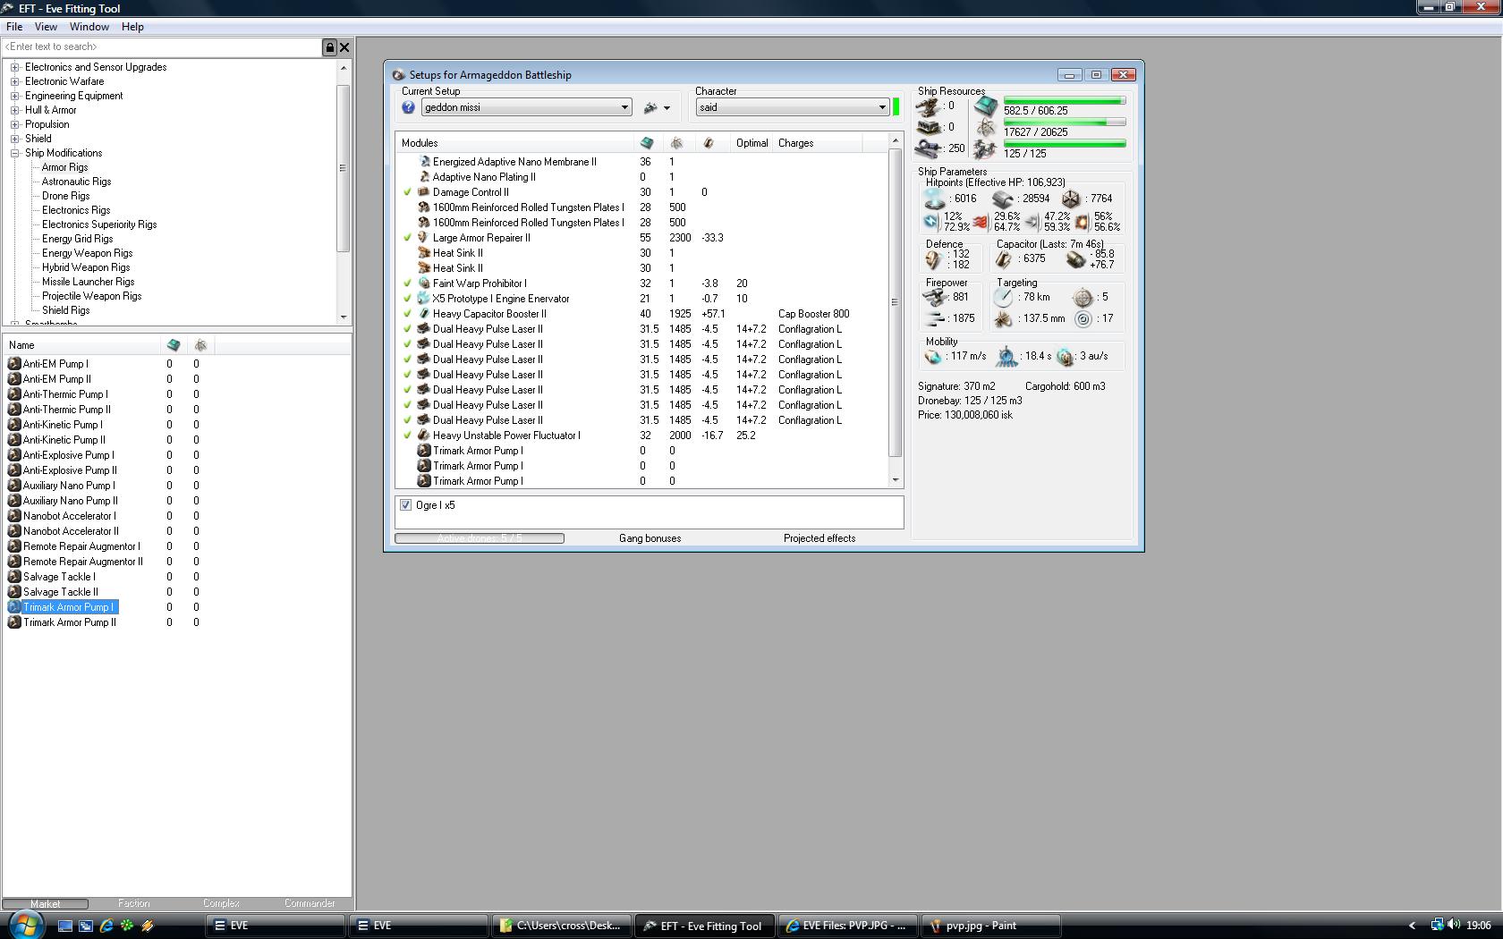Open the File menu
Screen dimensions: 1503x939
(14, 27)
